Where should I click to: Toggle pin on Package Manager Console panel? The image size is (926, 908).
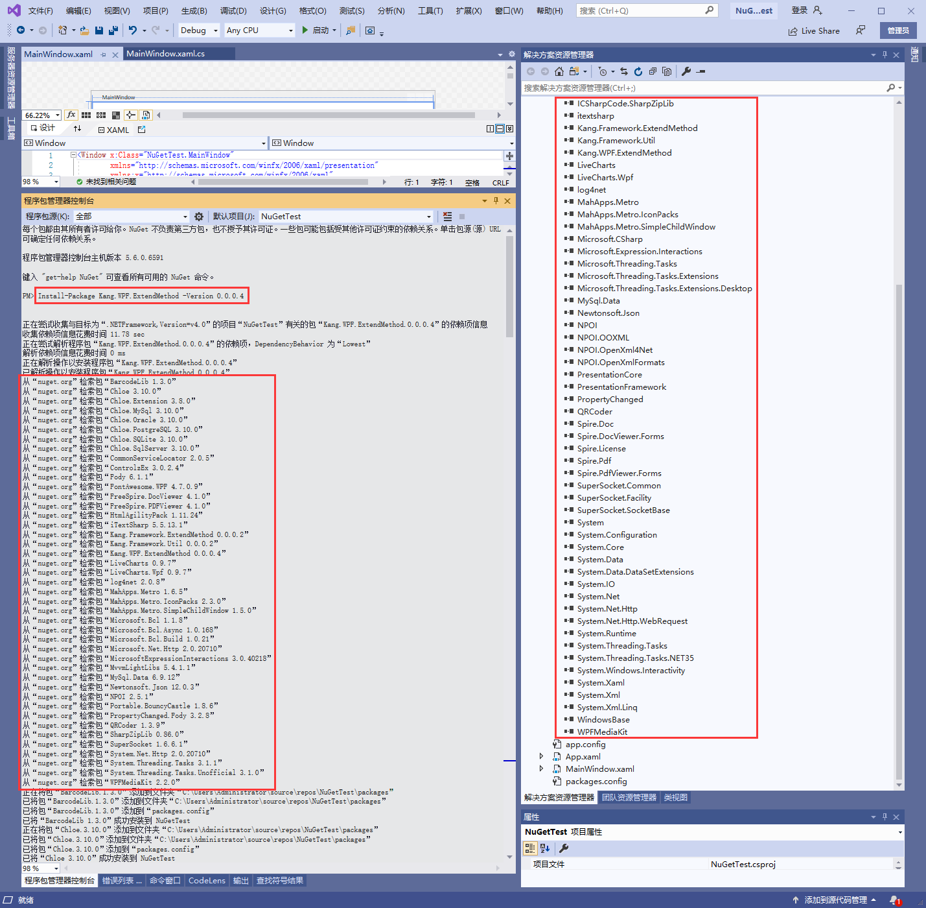496,201
